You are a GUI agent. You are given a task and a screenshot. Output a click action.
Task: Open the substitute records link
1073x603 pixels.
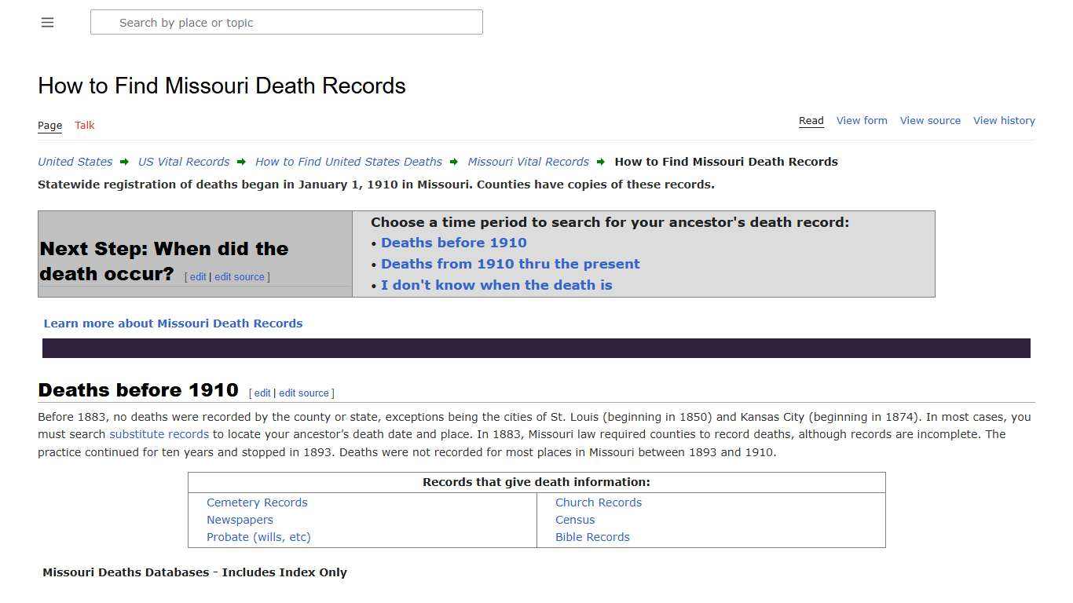(x=159, y=434)
